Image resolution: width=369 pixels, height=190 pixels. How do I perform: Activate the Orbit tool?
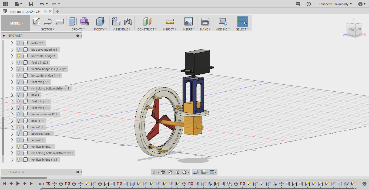(154, 172)
